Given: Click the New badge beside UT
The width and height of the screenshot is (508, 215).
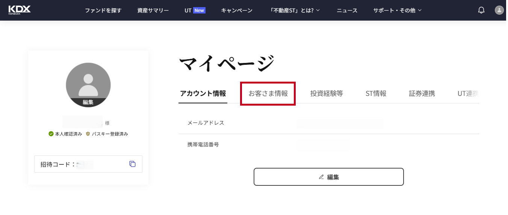Looking at the screenshot, I should tap(199, 10).
